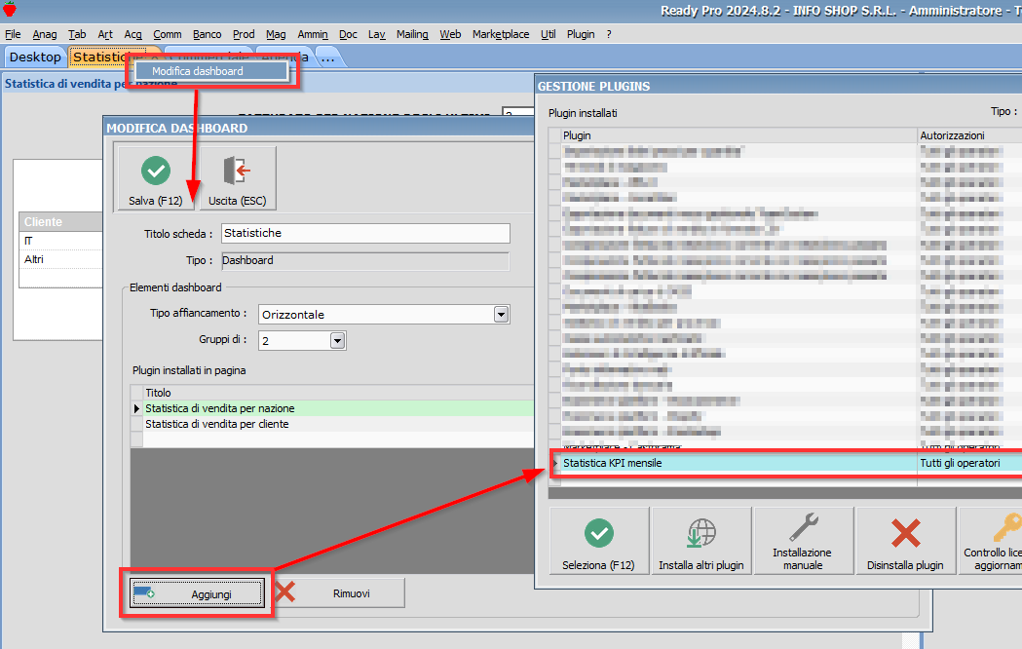Open the File menu
1022x649 pixels.
click(x=13, y=34)
